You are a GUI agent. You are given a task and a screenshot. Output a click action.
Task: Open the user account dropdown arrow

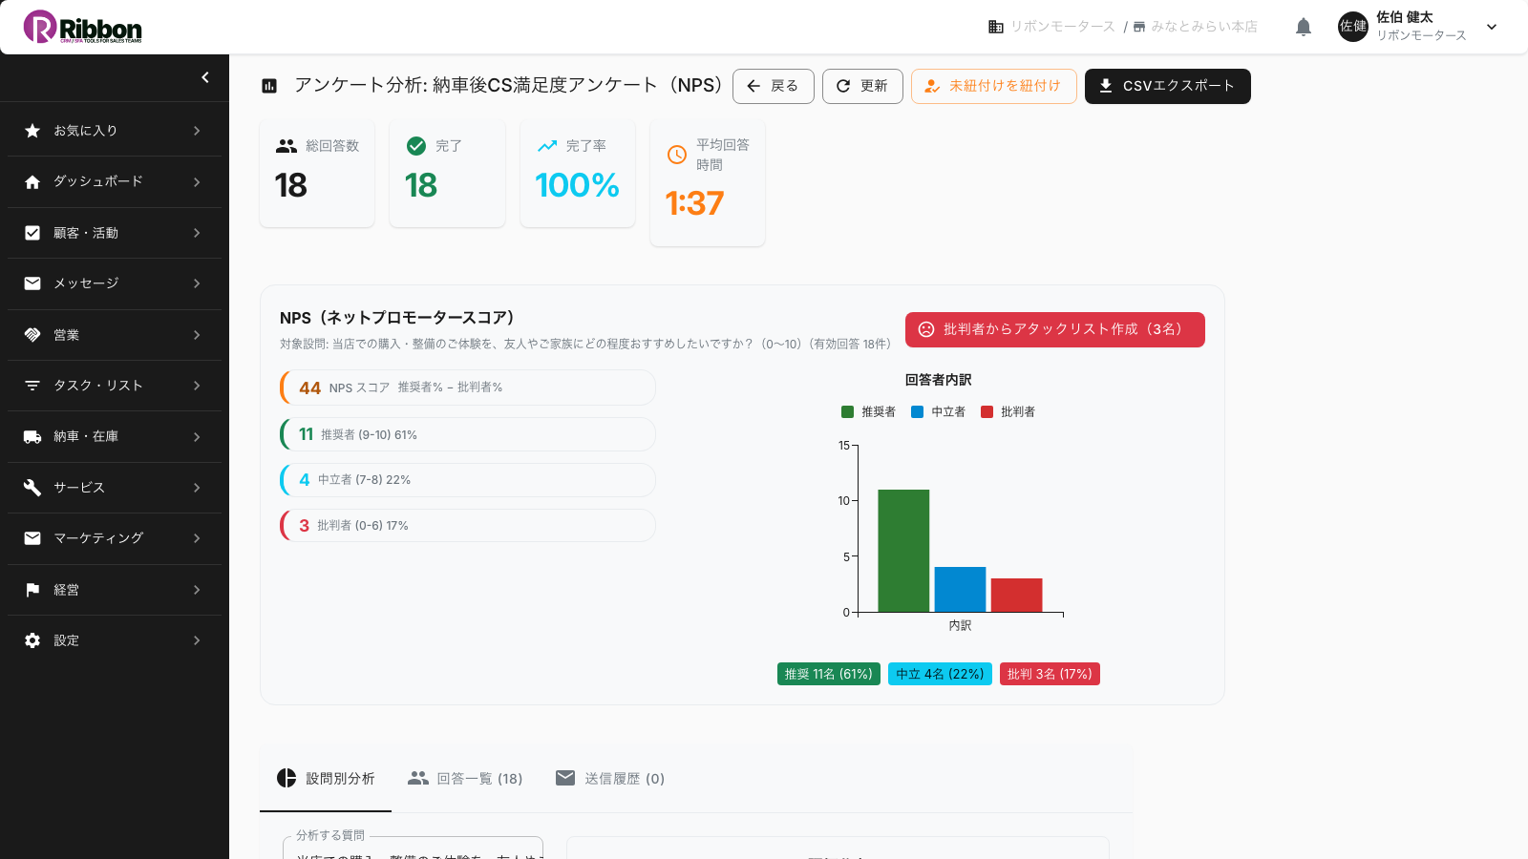click(x=1492, y=27)
